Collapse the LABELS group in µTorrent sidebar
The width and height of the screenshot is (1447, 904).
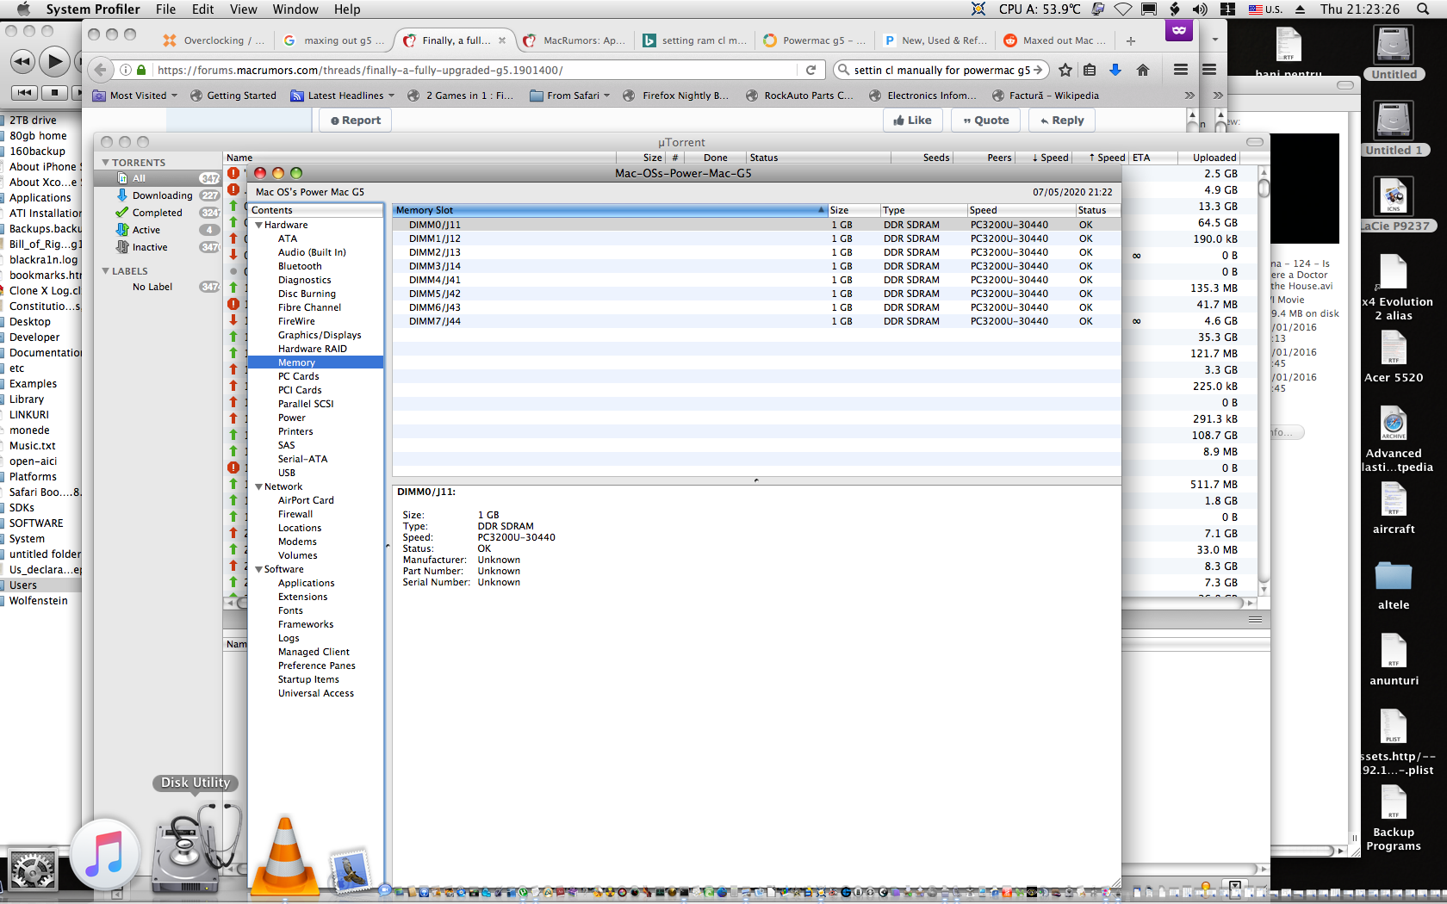tap(106, 271)
